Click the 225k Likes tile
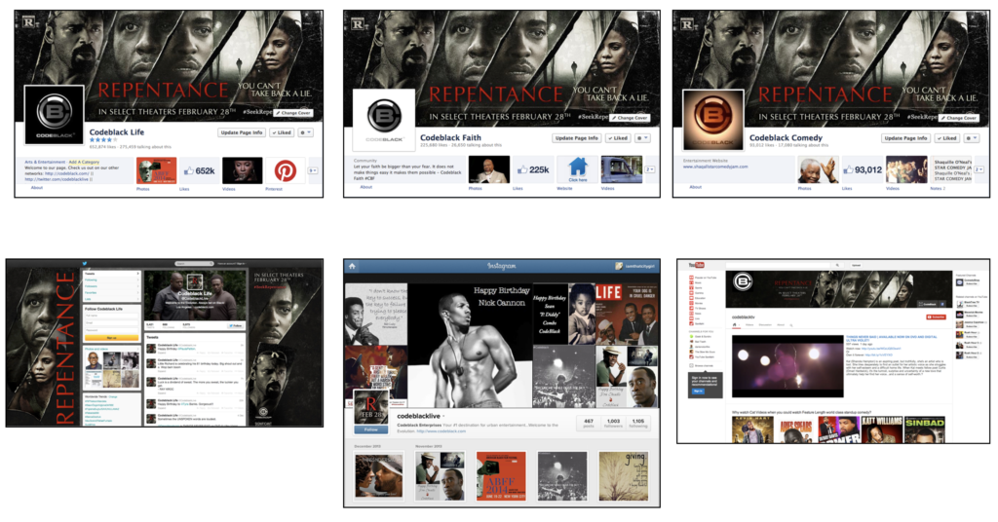 click(533, 169)
